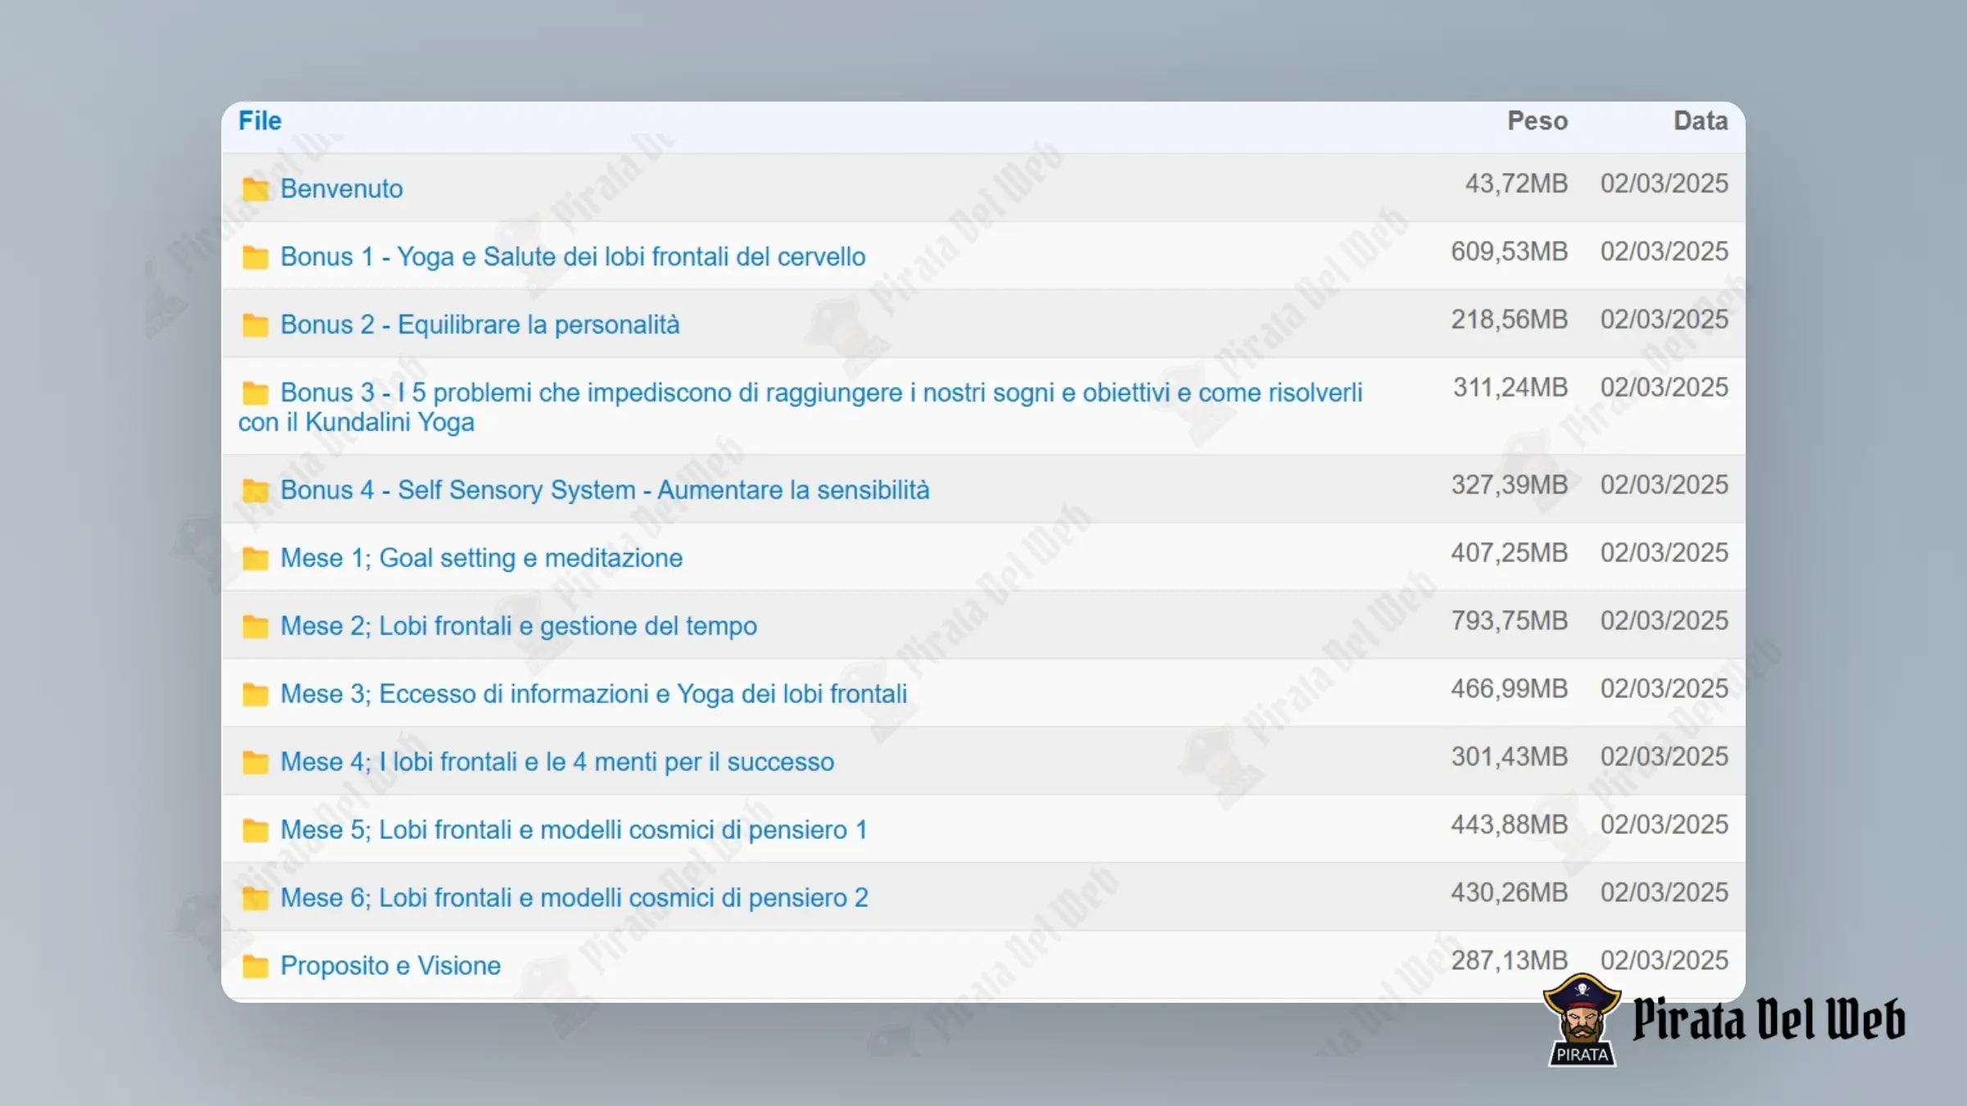Image resolution: width=1967 pixels, height=1106 pixels.
Task: Click the folder icon beside Bonus 3
Action: (255, 393)
